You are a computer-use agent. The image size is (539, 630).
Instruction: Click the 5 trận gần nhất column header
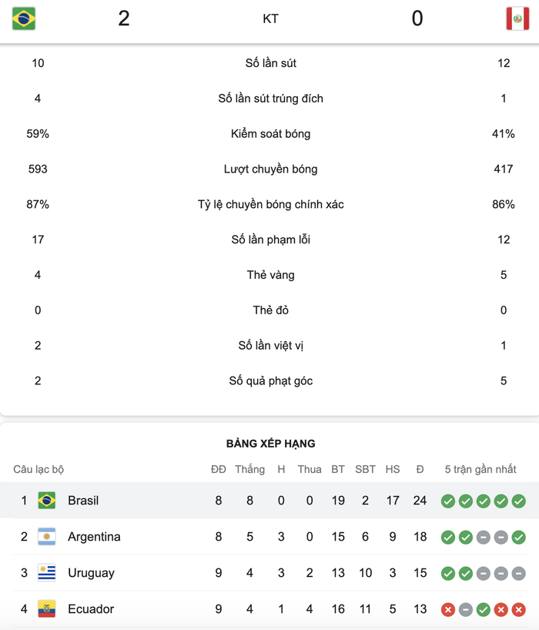coord(480,469)
